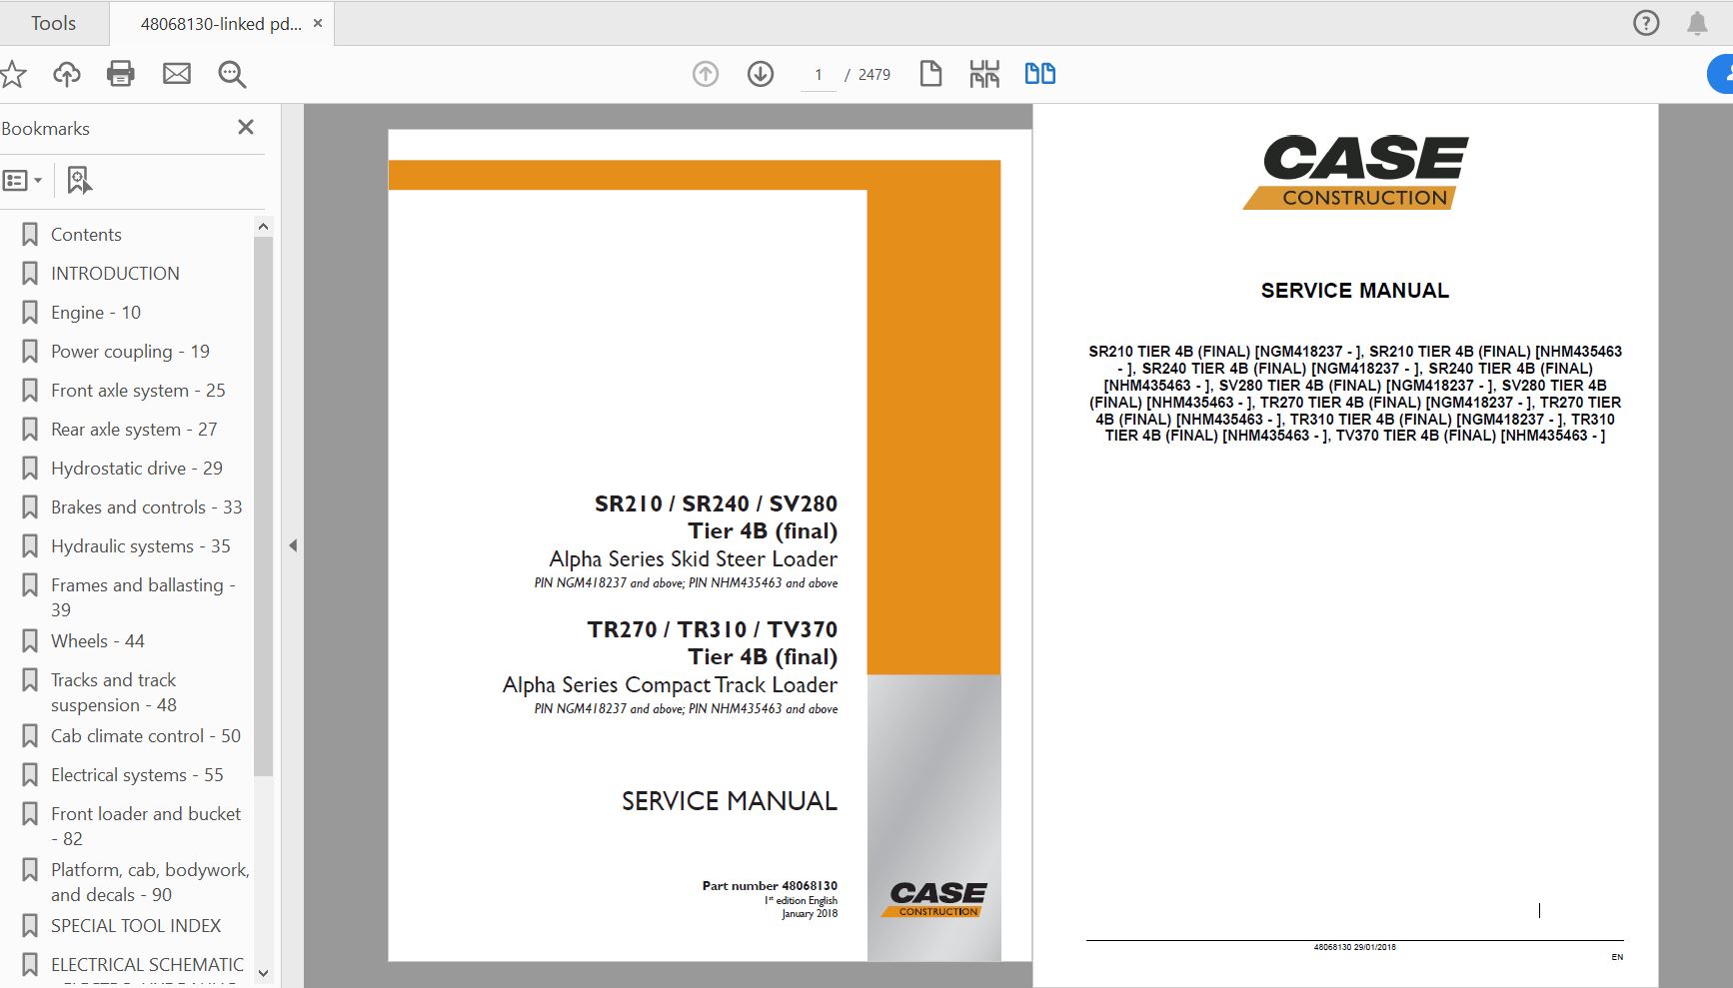The image size is (1733, 988).
Task: Click bookmark icon beside Electrical systems - 55
Action: [x=30, y=775]
